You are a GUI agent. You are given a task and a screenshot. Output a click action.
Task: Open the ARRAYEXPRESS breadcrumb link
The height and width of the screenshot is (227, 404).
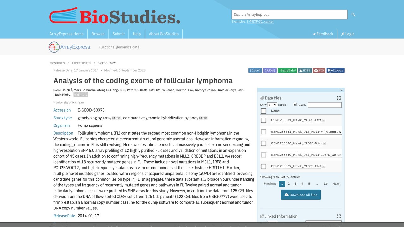click(x=81, y=63)
